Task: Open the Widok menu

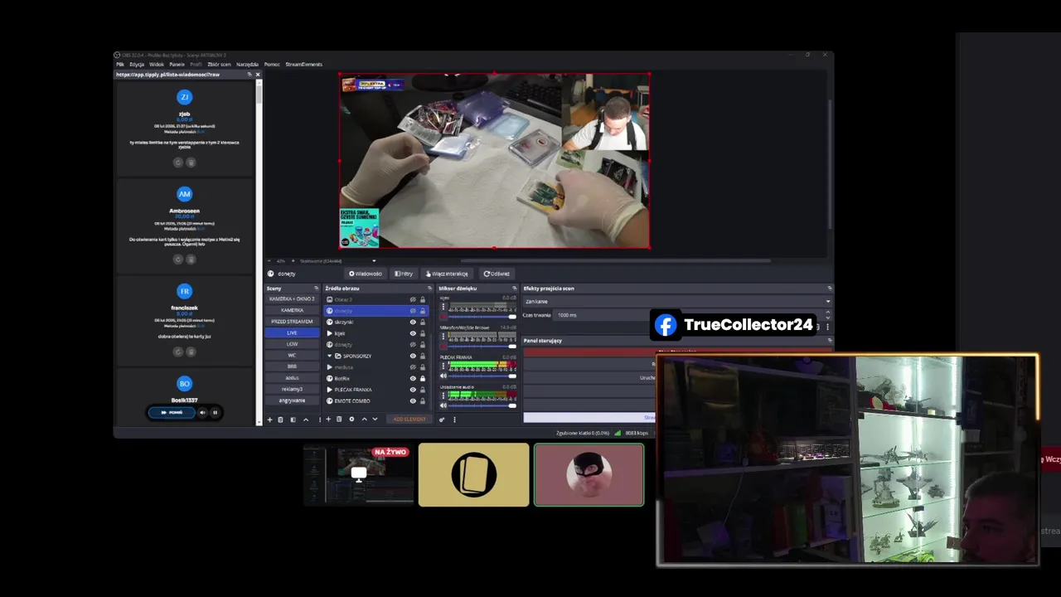Action: pos(157,64)
